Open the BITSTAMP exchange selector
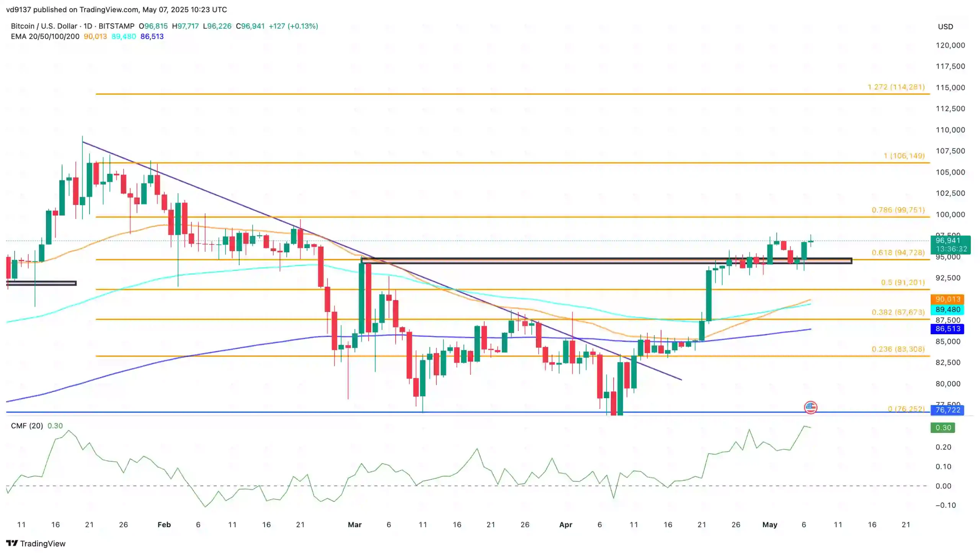This screenshot has height=554, width=980. [x=117, y=26]
